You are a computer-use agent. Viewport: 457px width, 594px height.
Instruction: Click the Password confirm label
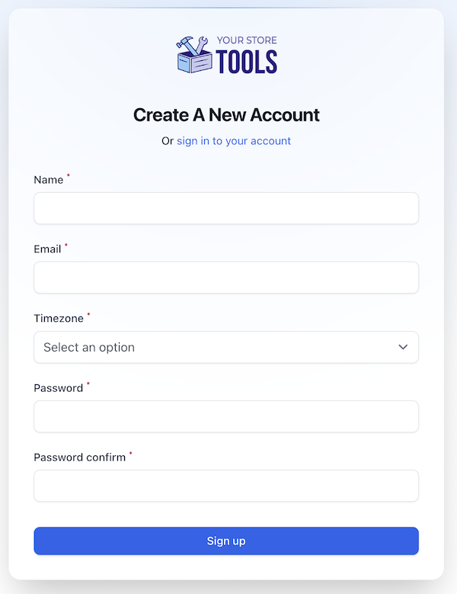[79, 458]
